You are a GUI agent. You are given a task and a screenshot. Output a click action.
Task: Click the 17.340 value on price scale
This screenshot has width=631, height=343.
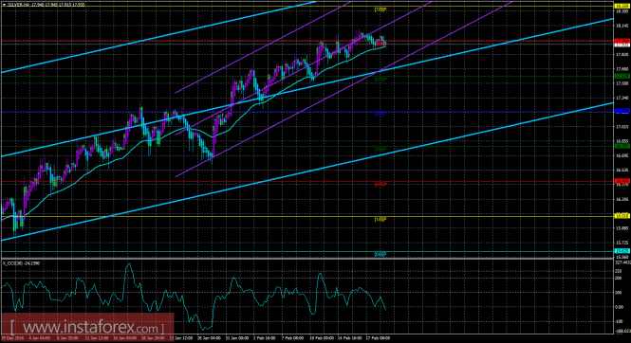pyautogui.click(x=622, y=98)
